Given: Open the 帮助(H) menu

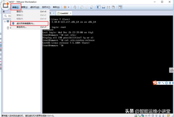Looking at the screenshot, I should 56,7.
